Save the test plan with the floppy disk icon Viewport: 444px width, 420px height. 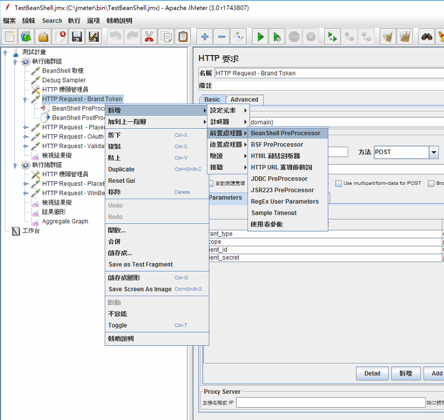[x=77, y=37]
